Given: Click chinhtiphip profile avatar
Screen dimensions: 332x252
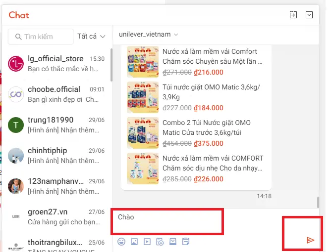Looking at the screenshot, I should [x=16, y=156].
